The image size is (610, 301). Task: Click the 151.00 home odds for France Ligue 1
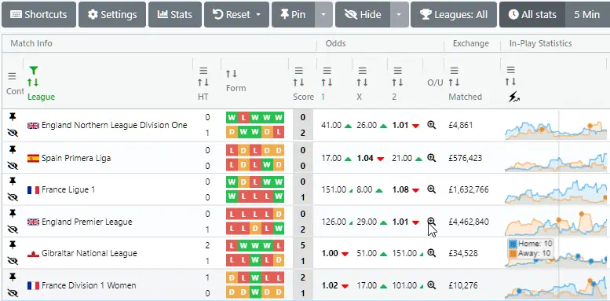334,189
